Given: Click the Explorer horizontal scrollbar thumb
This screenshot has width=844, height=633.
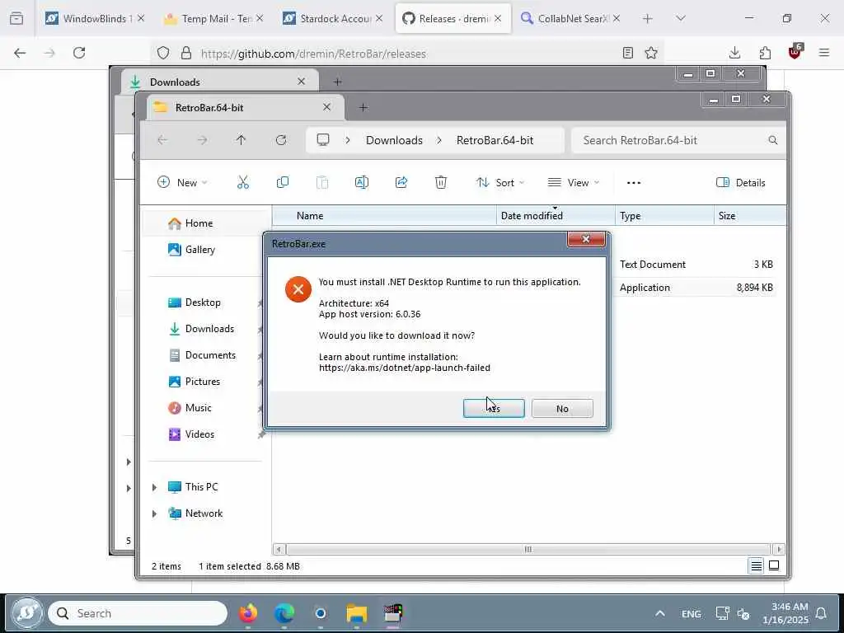Looking at the screenshot, I should [529, 549].
